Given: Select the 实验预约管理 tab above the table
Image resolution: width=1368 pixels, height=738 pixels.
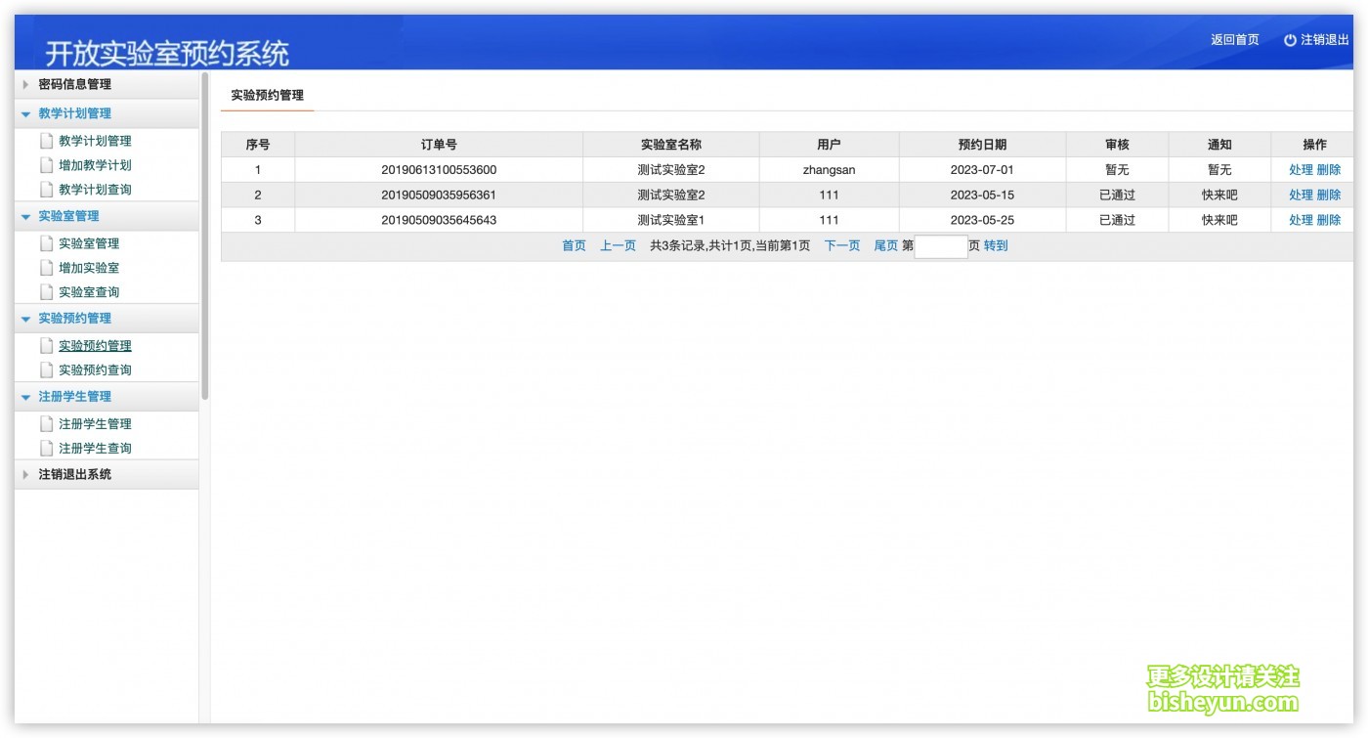Looking at the screenshot, I should pyautogui.click(x=267, y=96).
